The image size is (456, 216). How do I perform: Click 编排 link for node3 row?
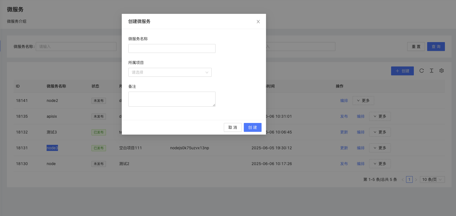pos(361,148)
